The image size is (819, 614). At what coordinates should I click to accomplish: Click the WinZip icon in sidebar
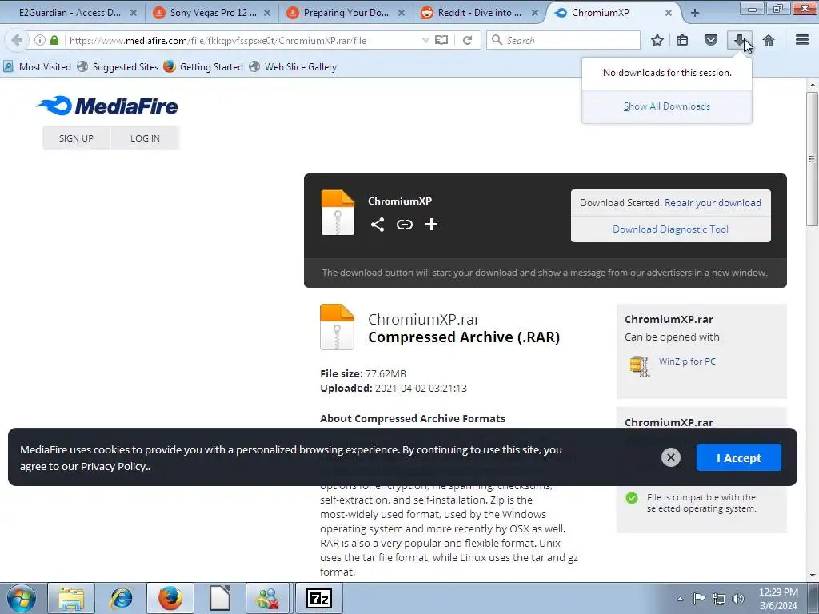pos(640,365)
